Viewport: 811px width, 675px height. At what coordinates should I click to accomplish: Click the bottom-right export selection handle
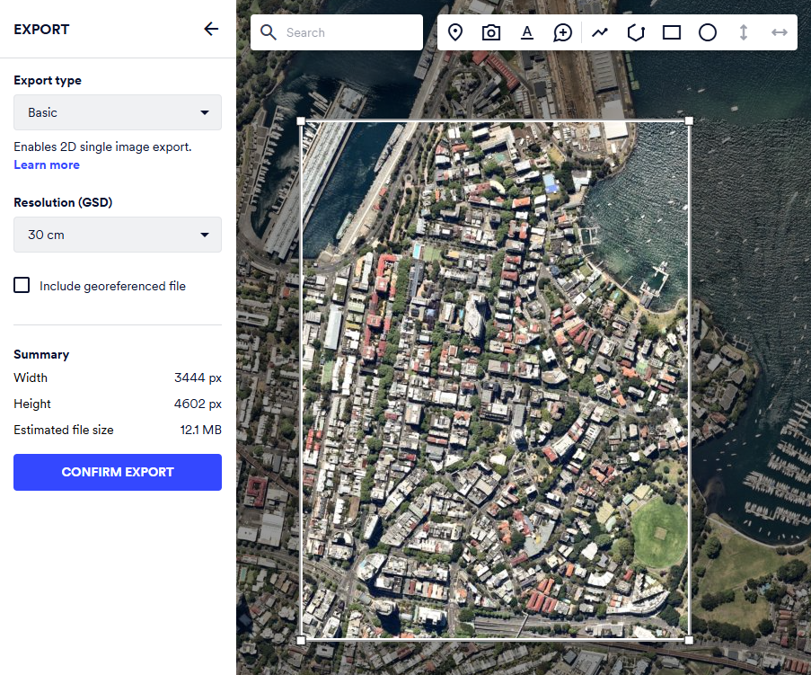(689, 640)
